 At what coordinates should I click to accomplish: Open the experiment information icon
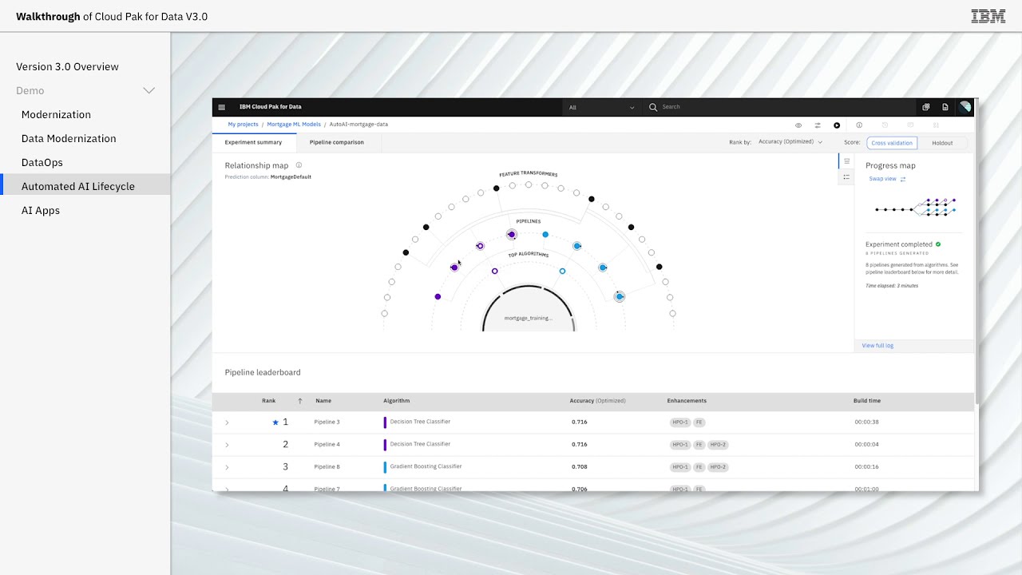pyautogui.click(x=859, y=125)
